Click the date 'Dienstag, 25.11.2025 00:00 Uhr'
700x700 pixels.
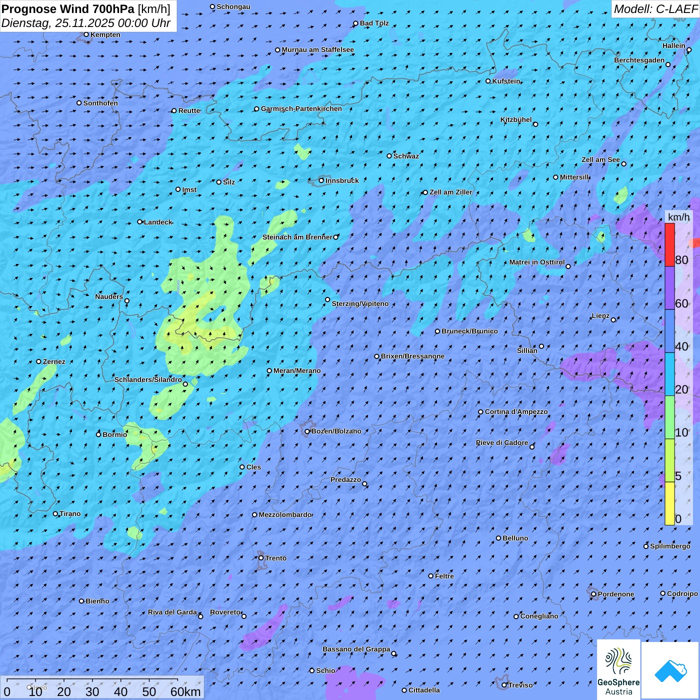[86, 23]
